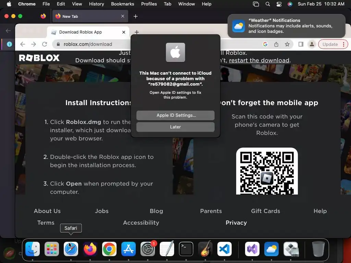This screenshot has height=263, width=351.
Task: Open the Apple menu
Action: click(9, 4)
